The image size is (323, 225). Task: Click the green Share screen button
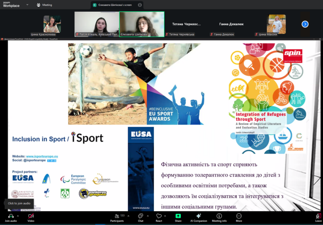click(178, 216)
